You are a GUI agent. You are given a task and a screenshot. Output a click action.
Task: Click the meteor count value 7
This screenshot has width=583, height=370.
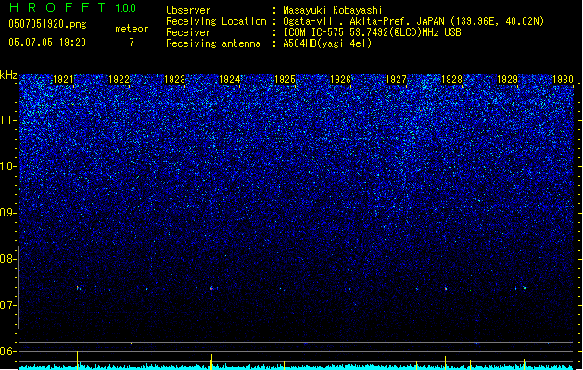pyautogui.click(x=132, y=43)
